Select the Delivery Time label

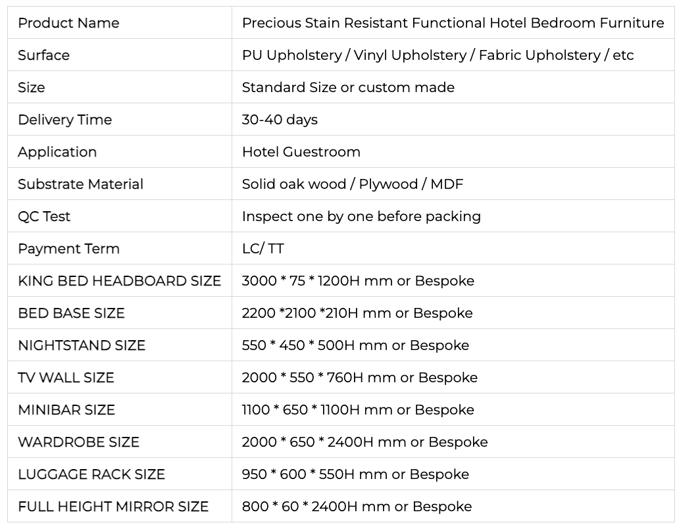64,120
